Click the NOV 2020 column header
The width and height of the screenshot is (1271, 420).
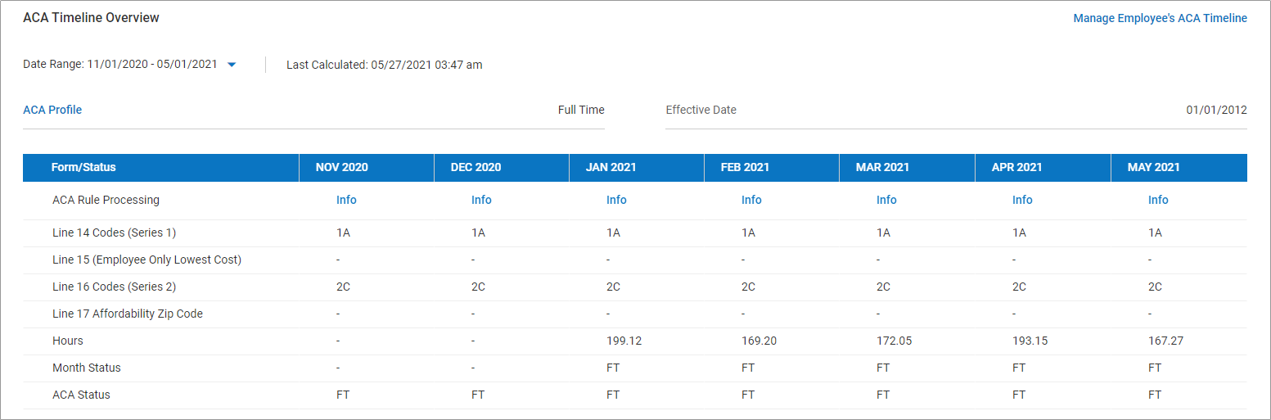[x=367, y=167]
